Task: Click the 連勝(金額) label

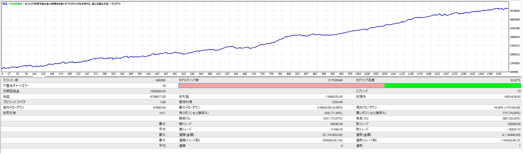Action: [x=187, y=135]
